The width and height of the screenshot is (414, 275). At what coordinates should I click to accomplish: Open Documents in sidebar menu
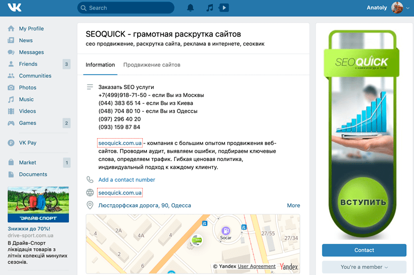click(x=33, y=174)
